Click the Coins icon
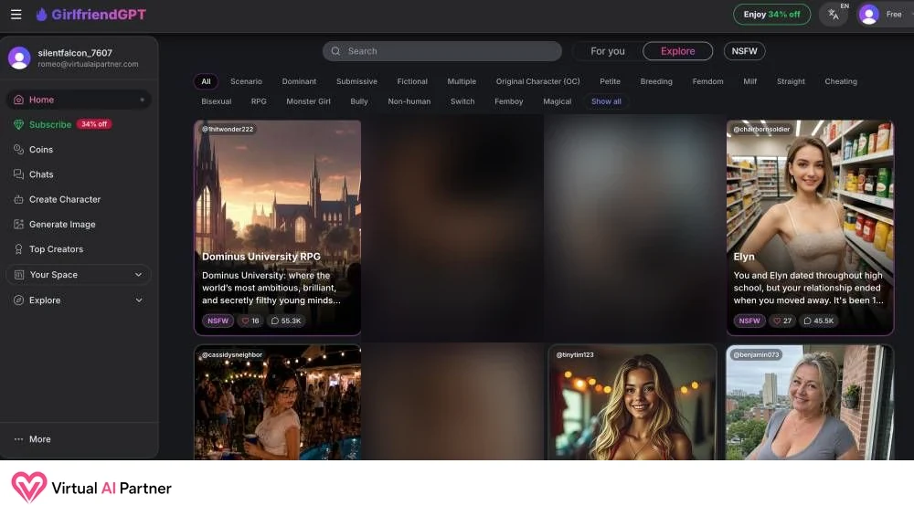914x516 pixels. 18,150
